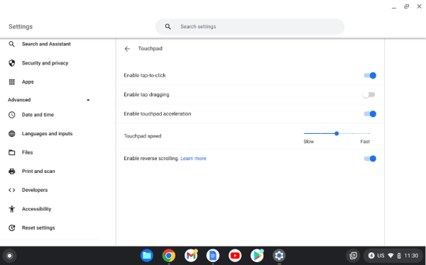
Task: Turn off touchpad acceleration toggle
Action: (x=370, y=114)
